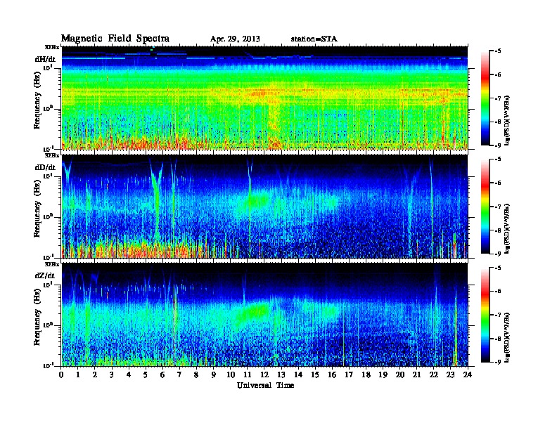Click the '-5' value on the top color bar
Screen dimensions: 557x430
[x=498, y=51]
